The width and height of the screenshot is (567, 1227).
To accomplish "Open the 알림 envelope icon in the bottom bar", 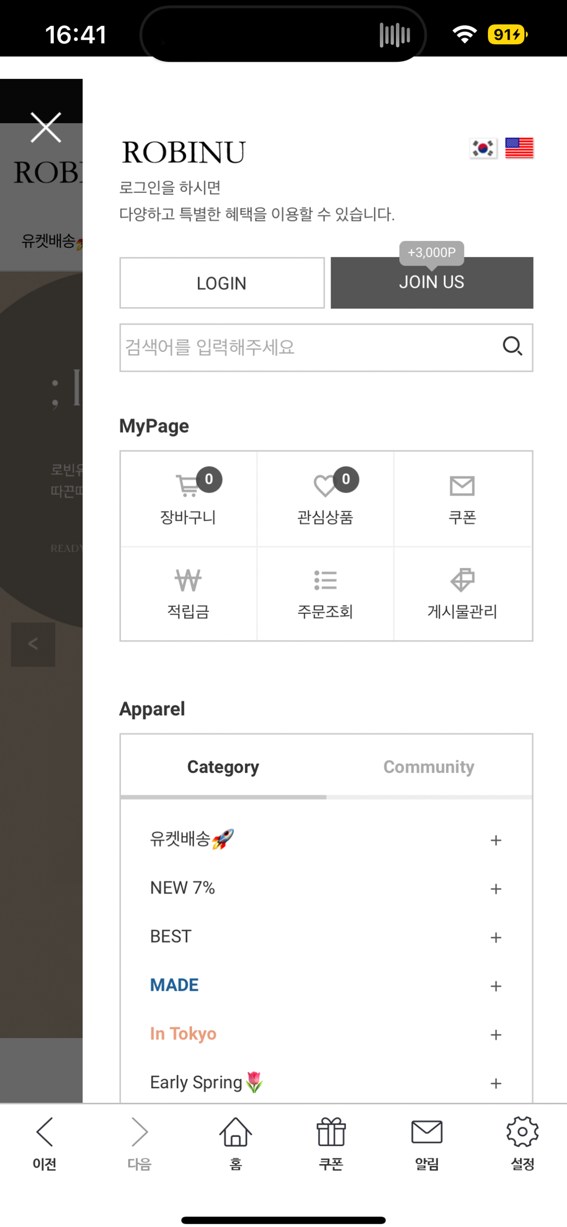I will (427, 1132).
